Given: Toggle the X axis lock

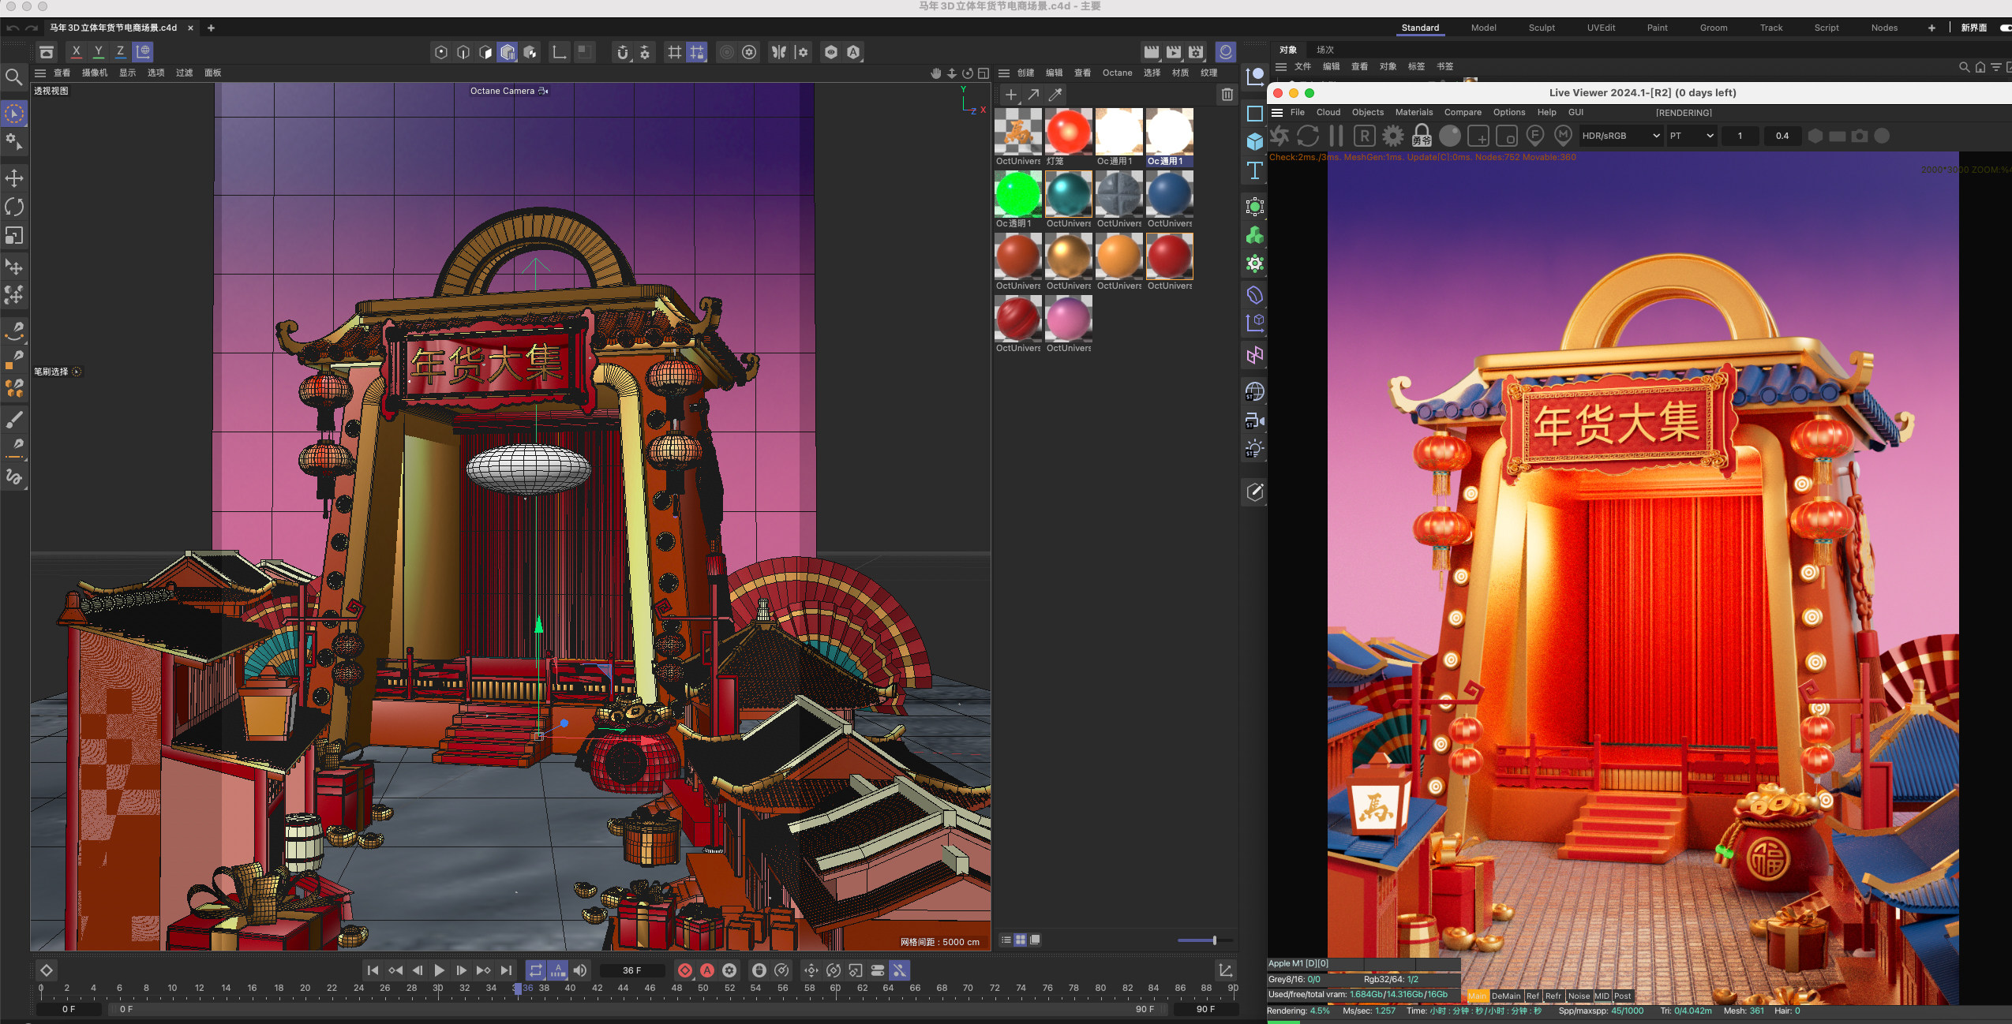Looking at the screenshot, I should pos(76,52).
